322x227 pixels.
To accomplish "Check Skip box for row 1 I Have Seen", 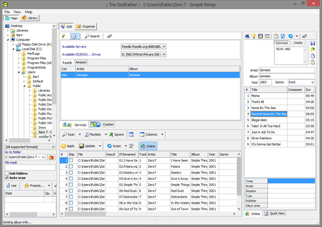I will click(x=71, y=161).
